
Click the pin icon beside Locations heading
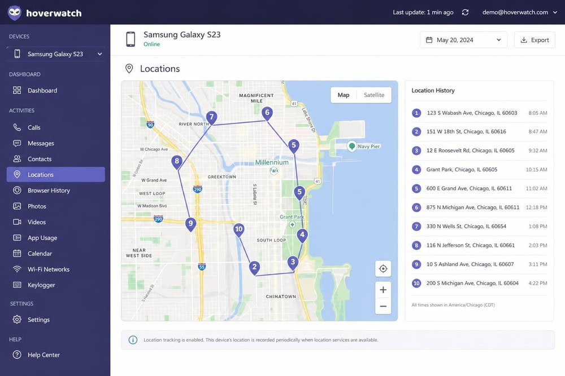tap(129, 68)
